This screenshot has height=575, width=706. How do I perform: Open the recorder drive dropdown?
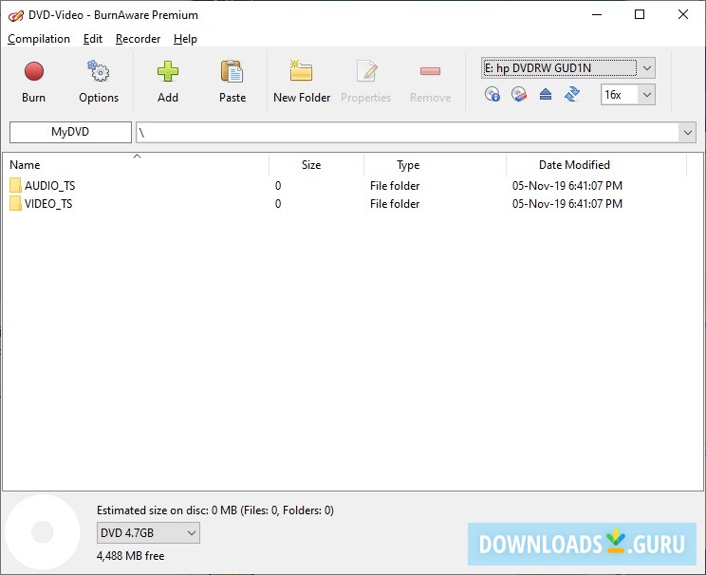pos(647,68)
